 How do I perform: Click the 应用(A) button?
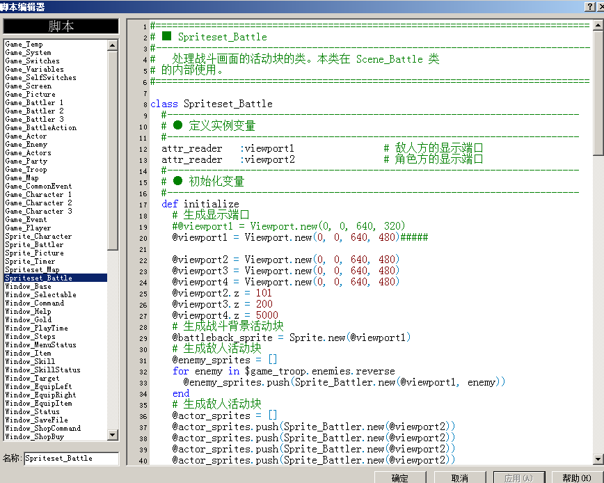519,477
